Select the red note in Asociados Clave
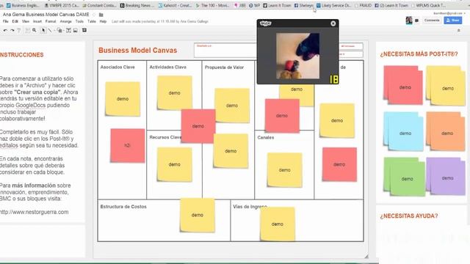The image size is (470, 264). [127, 145]
